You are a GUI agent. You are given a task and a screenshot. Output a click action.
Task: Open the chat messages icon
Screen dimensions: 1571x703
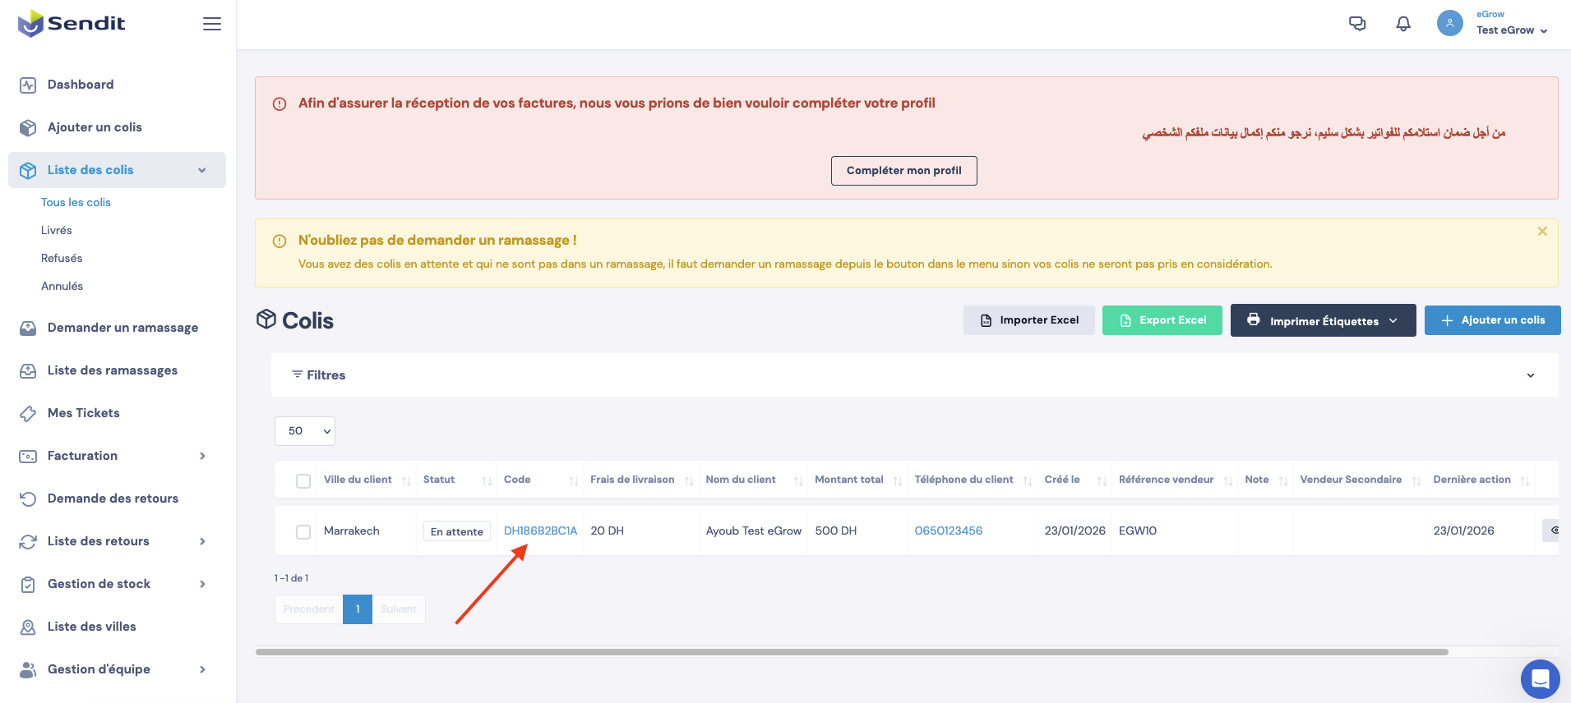coord(1357,24)
